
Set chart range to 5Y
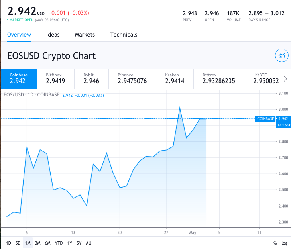point(79,243)
